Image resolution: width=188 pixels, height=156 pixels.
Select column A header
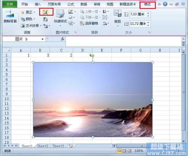tap(21, 50)
